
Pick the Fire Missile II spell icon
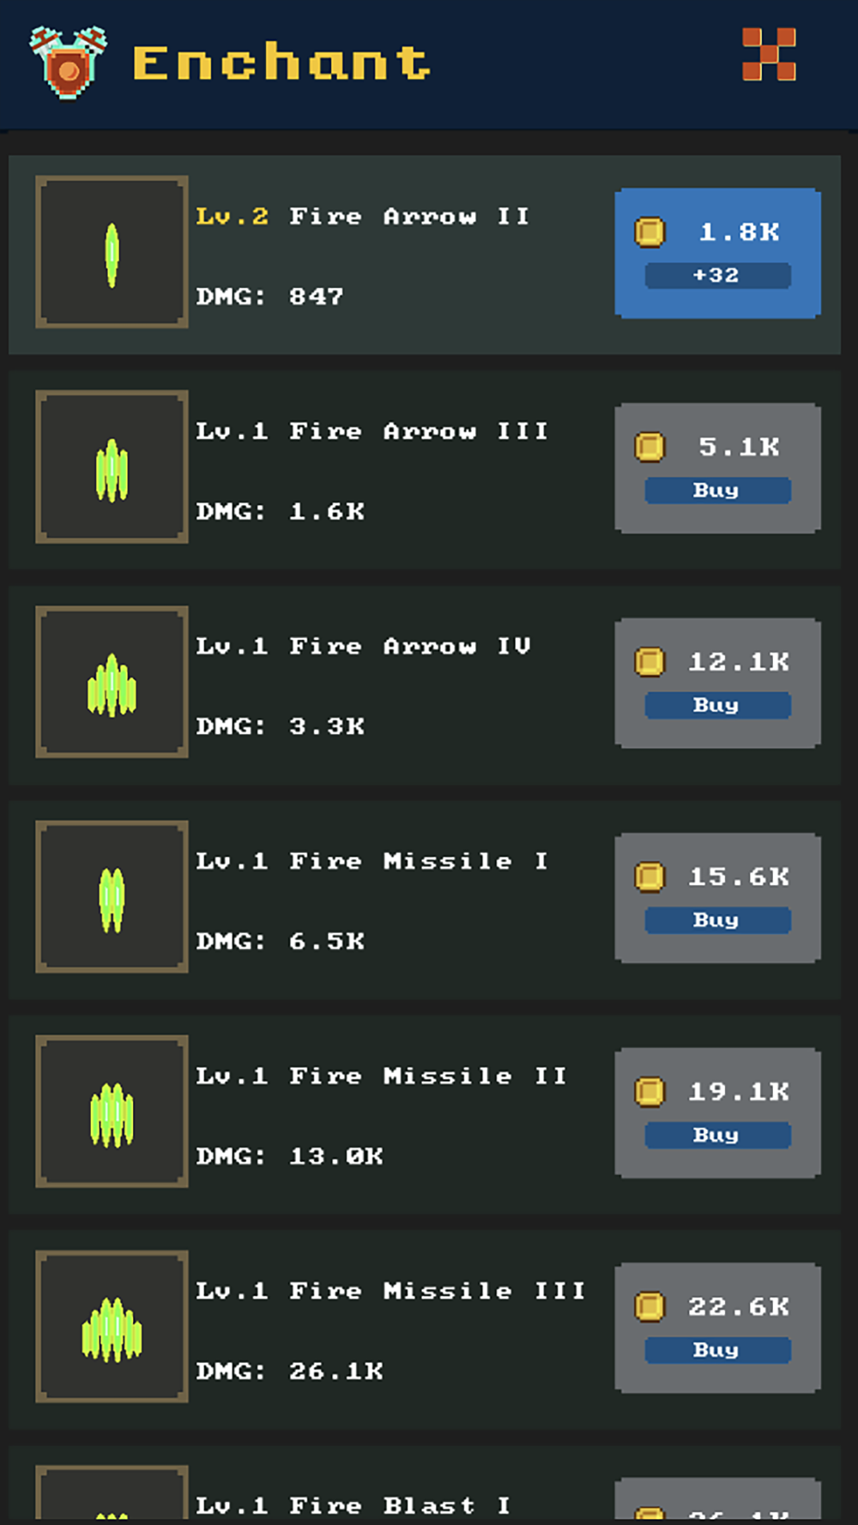[x=112, y=1112]
